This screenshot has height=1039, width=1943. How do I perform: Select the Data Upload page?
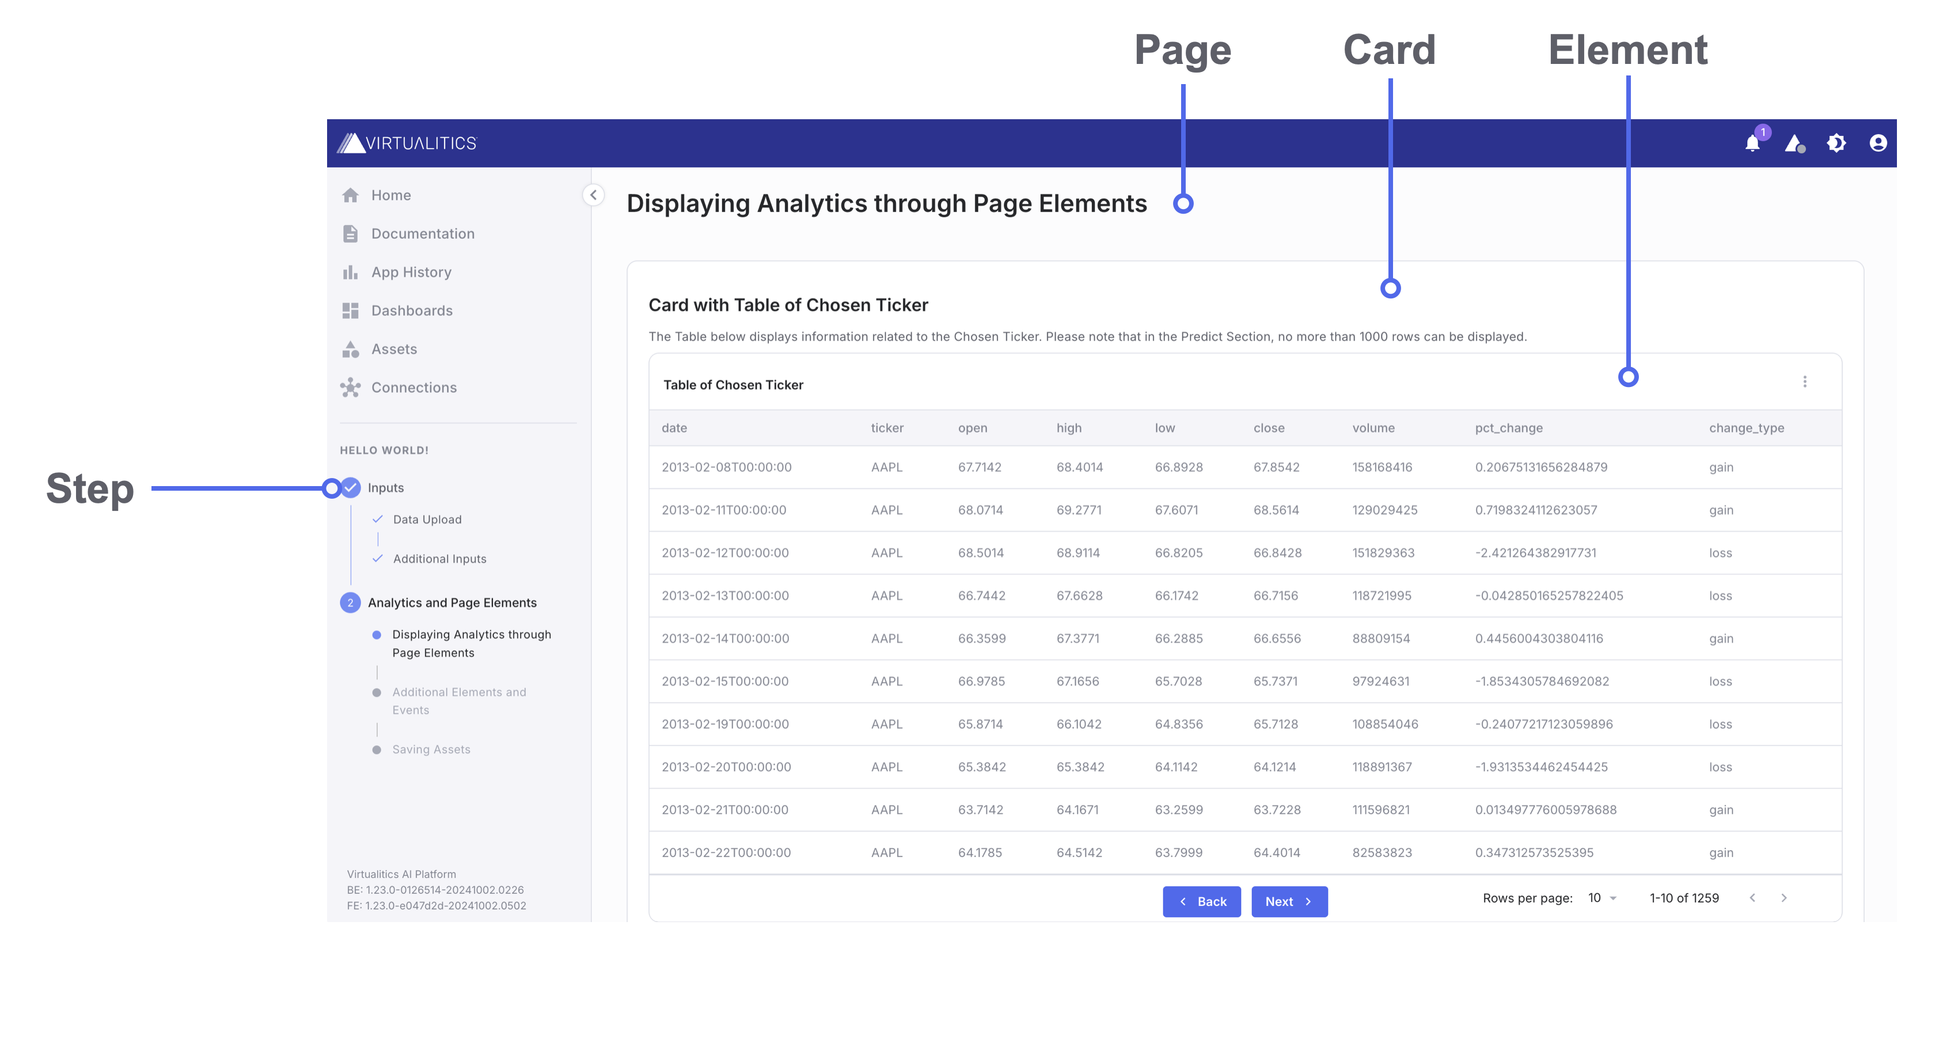coord(427,520)
